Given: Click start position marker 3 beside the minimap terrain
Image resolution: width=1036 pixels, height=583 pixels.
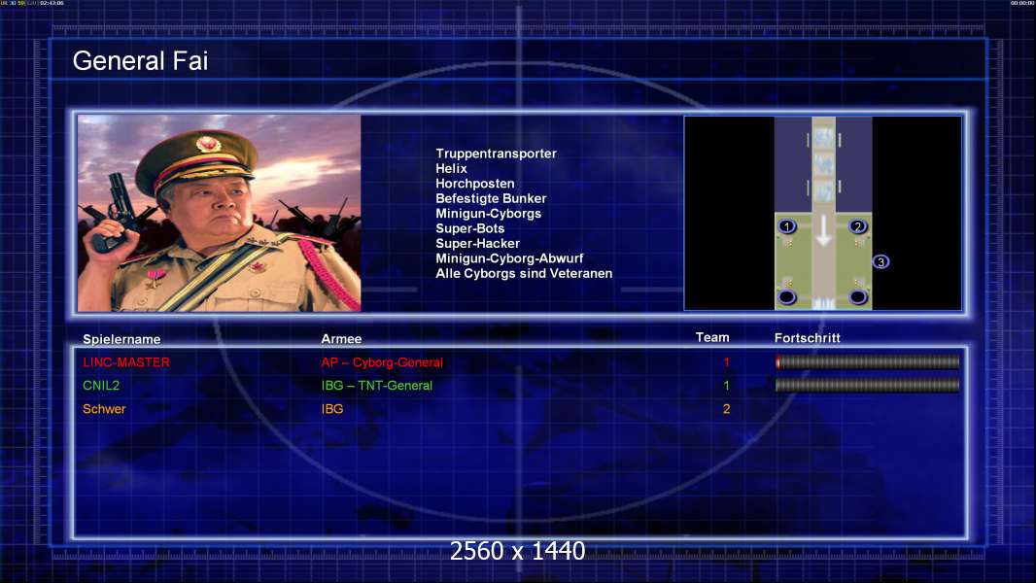Looking at the screenshot, I should 881,262.
